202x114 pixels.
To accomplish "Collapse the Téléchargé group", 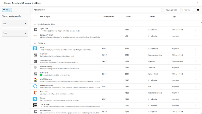I will (x=35, y=43).
